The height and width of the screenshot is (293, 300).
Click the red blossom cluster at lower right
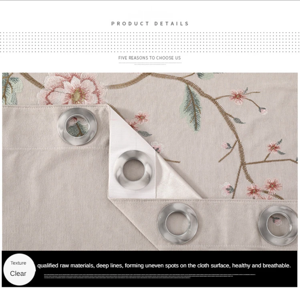tap(264, 189)
